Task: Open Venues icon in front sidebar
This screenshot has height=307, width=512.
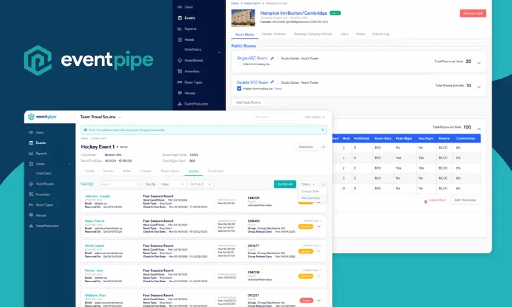Action: tap(31, 216)
